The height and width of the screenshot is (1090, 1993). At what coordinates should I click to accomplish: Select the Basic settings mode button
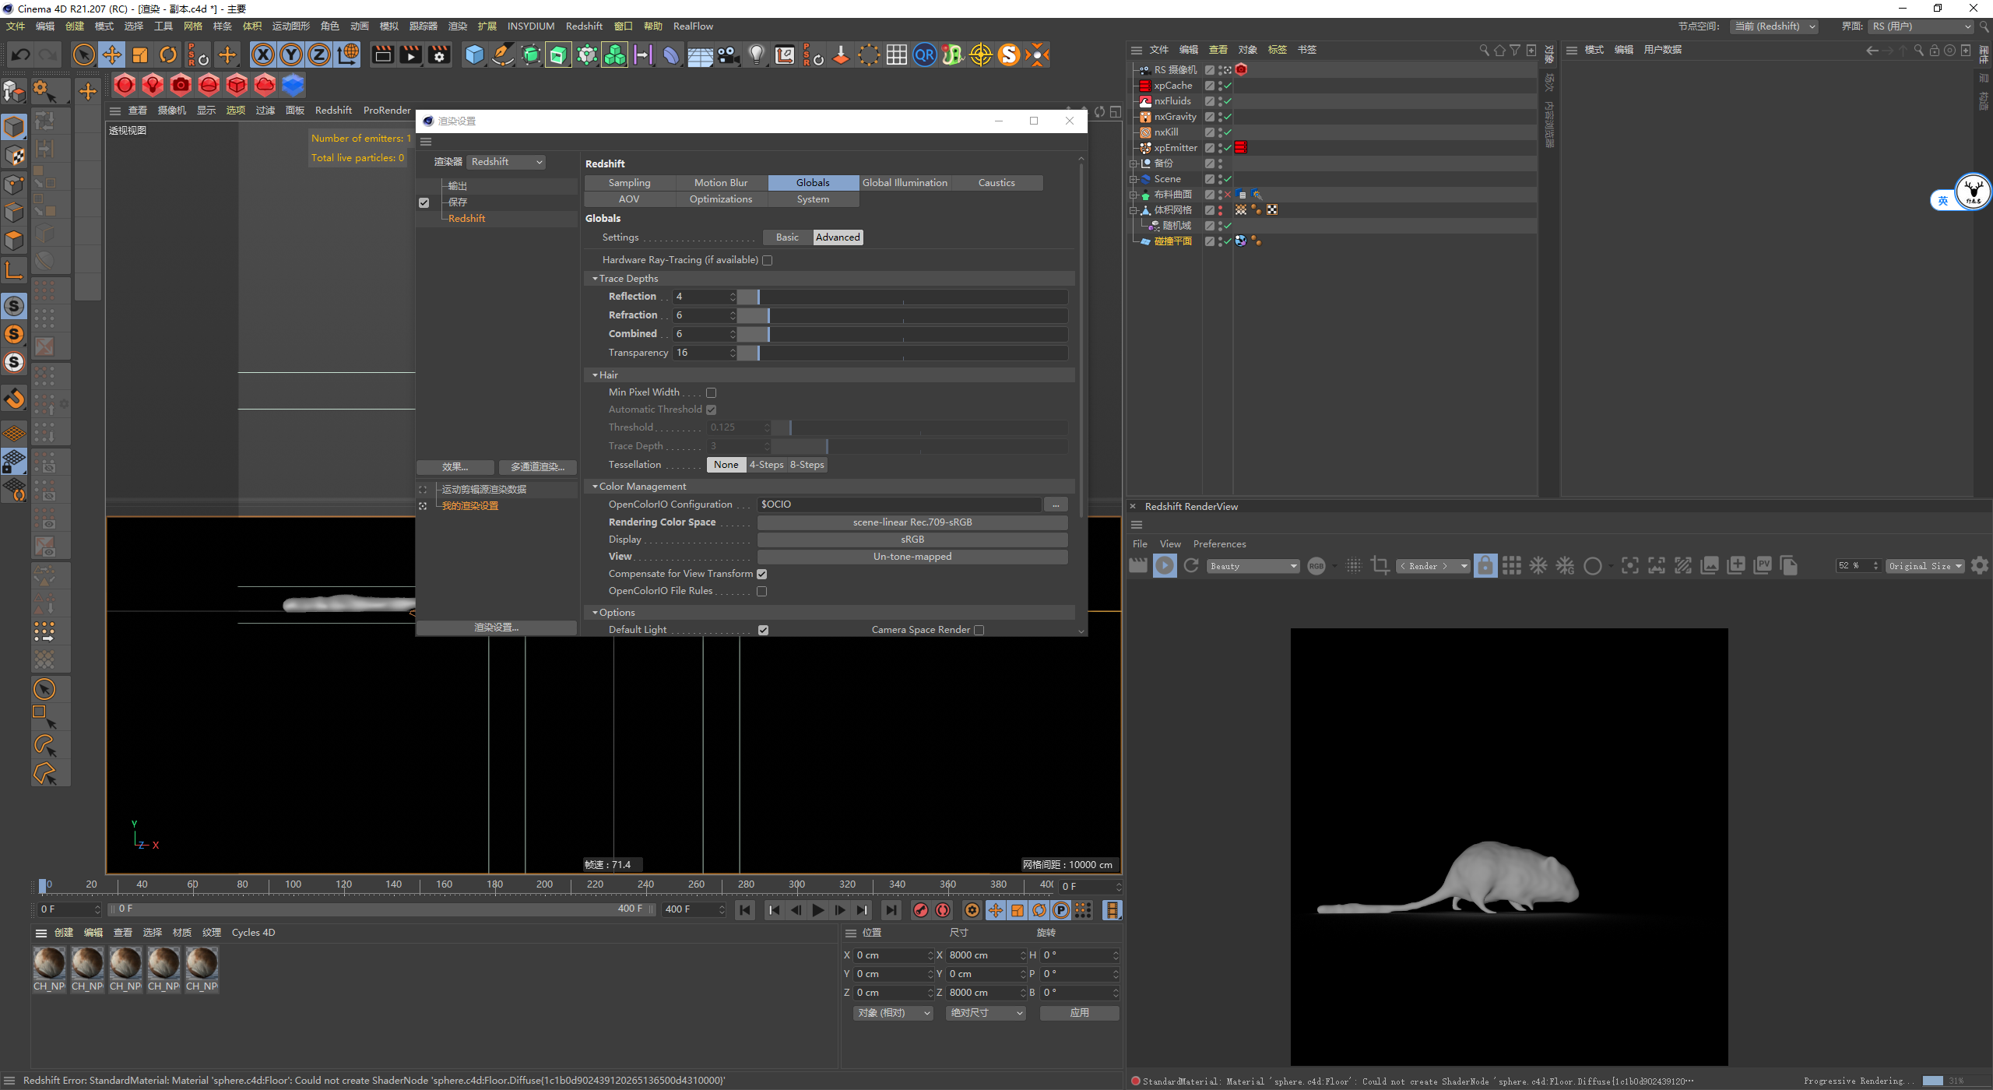tap(787, 237)
